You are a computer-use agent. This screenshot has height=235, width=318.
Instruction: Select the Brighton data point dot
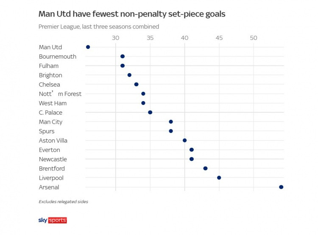tap(129, 75)
